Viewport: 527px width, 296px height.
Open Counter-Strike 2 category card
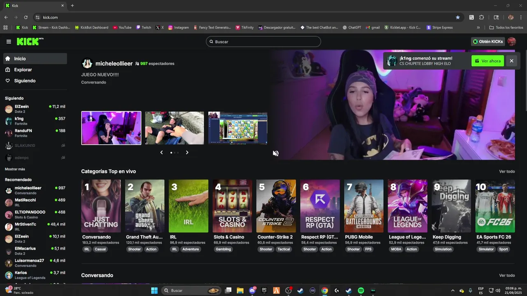pyautogui.click(x=276, y=206)
